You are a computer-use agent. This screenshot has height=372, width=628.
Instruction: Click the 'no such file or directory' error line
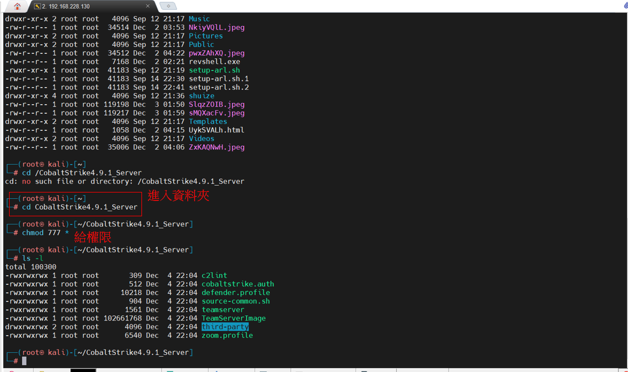124,182
